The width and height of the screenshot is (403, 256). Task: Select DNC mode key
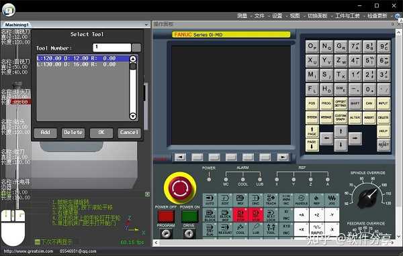tap(255, 200)
